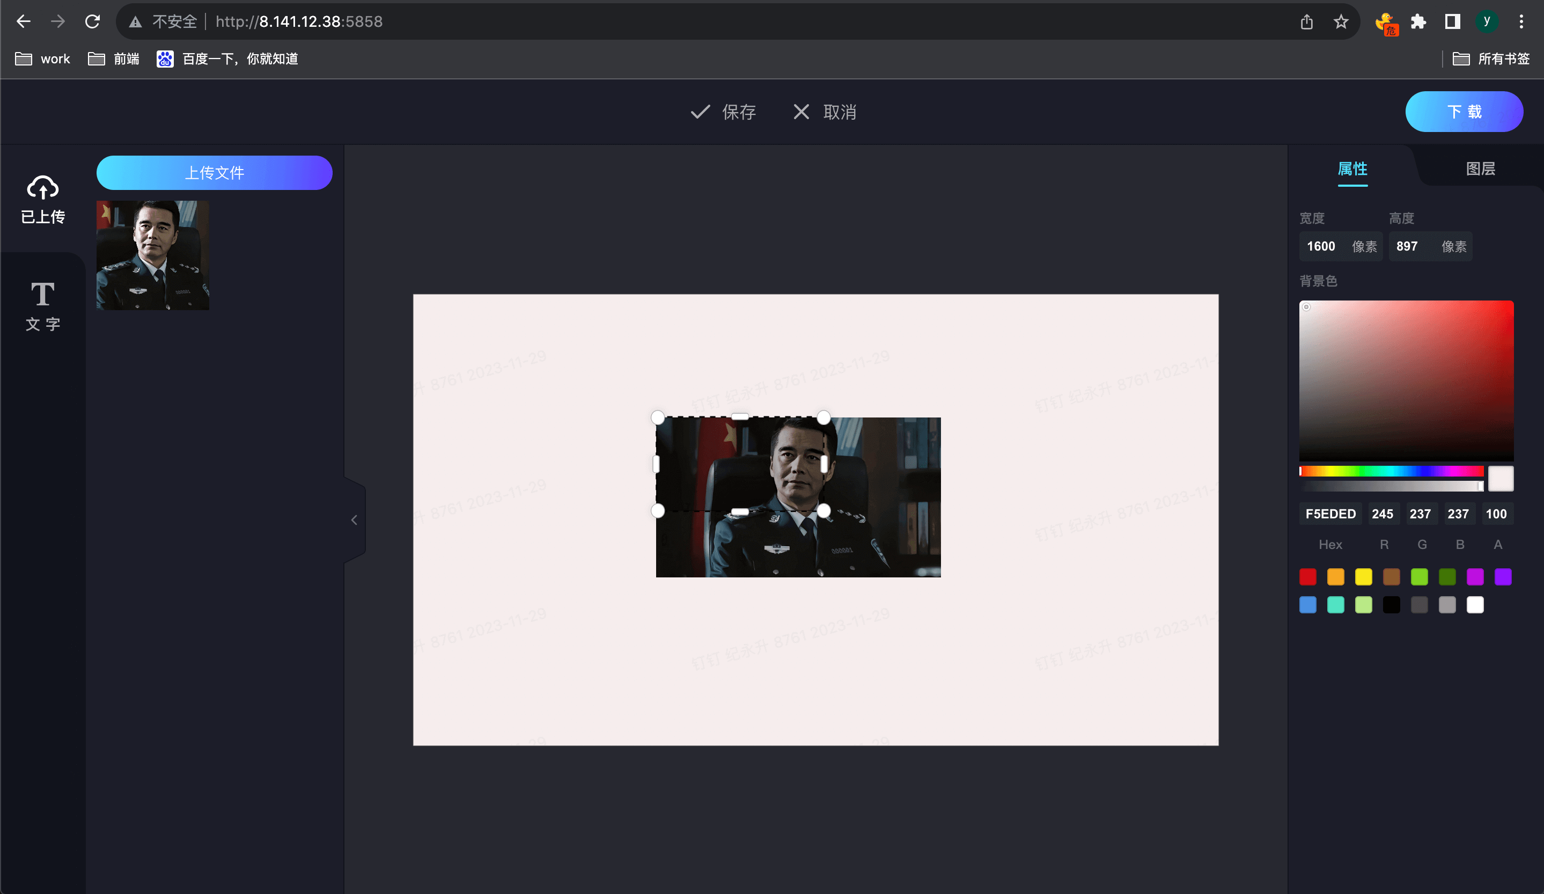Pick the red preset color swatch
This screenshot has width=1544, height=894.
[x=1307, y=577]
